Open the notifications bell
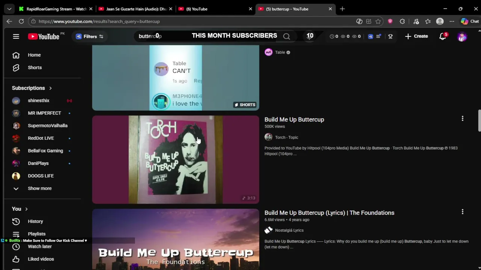The width and height of the screenshot is (481, 270). click(443, 36)
